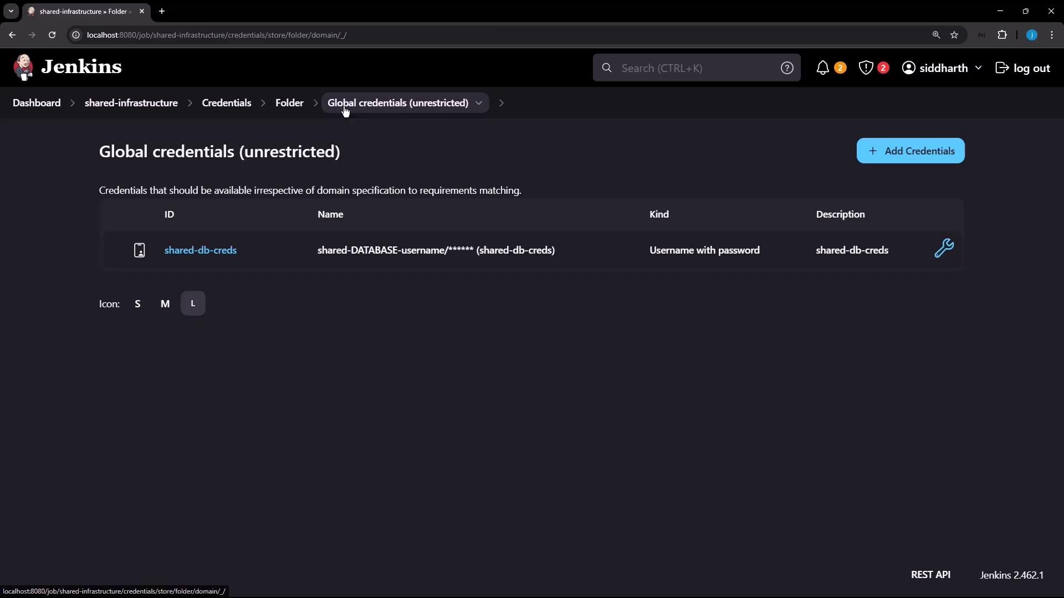1064x598 pixels.
Task: Set icon size to Medium
Action: [x=165, y=303]
